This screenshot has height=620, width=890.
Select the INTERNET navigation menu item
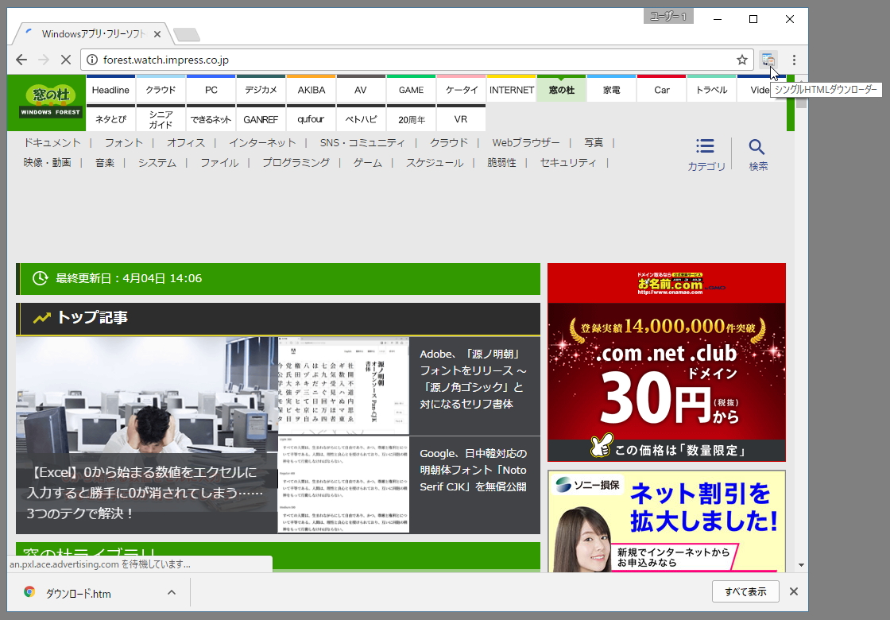[511, 90]
